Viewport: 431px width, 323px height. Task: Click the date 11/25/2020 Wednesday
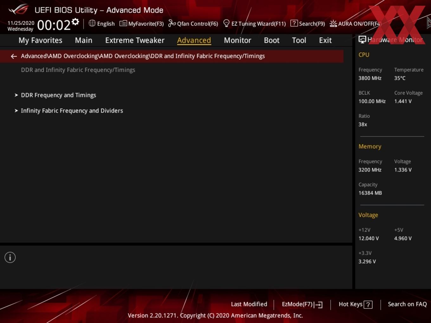pos(21,26)
